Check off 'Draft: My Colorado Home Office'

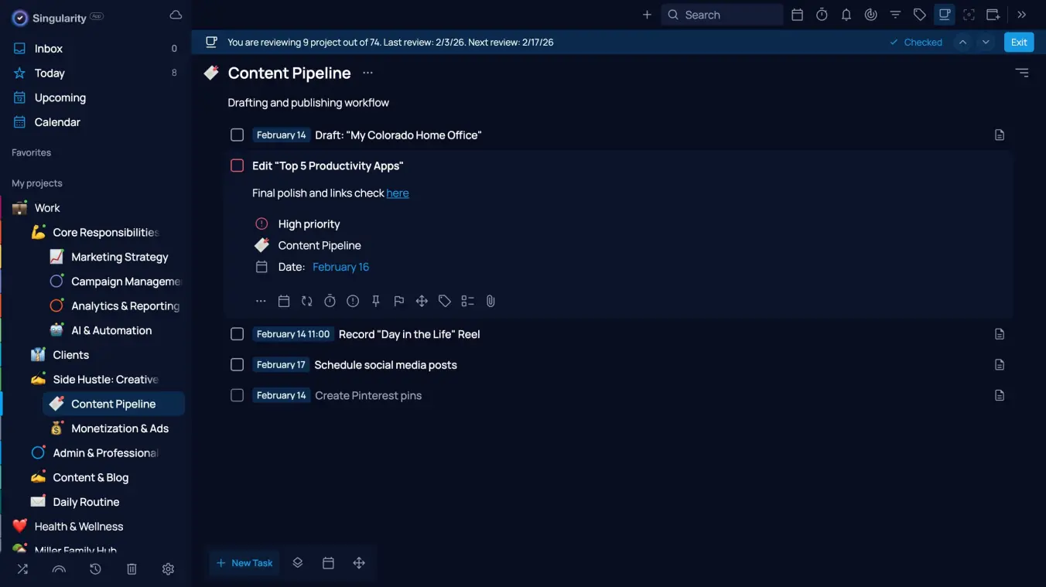pos(237,135)
